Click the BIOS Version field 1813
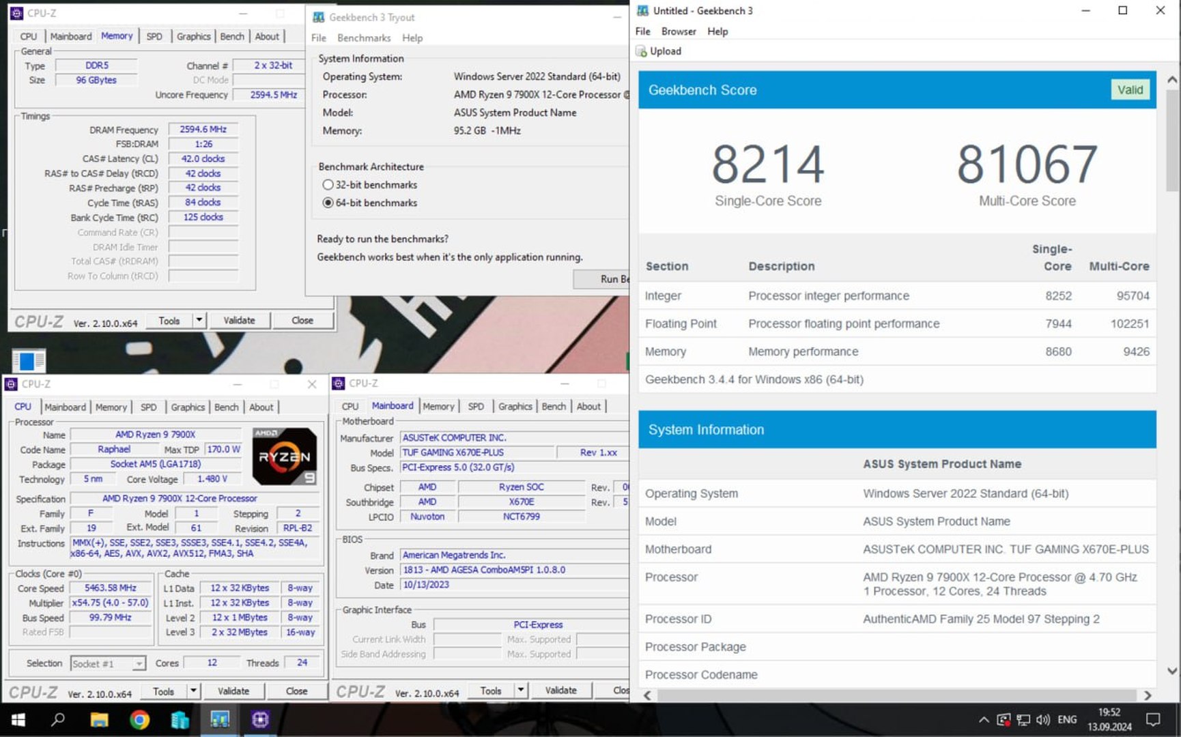Screen dimensions: 1181x737 coord(515,570)
